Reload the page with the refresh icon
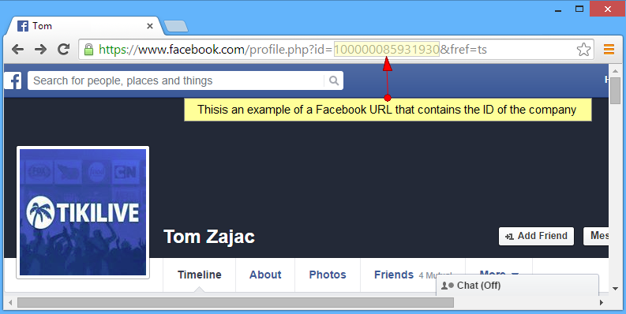This screenshot has width=626, height=314. coord(63,50)
